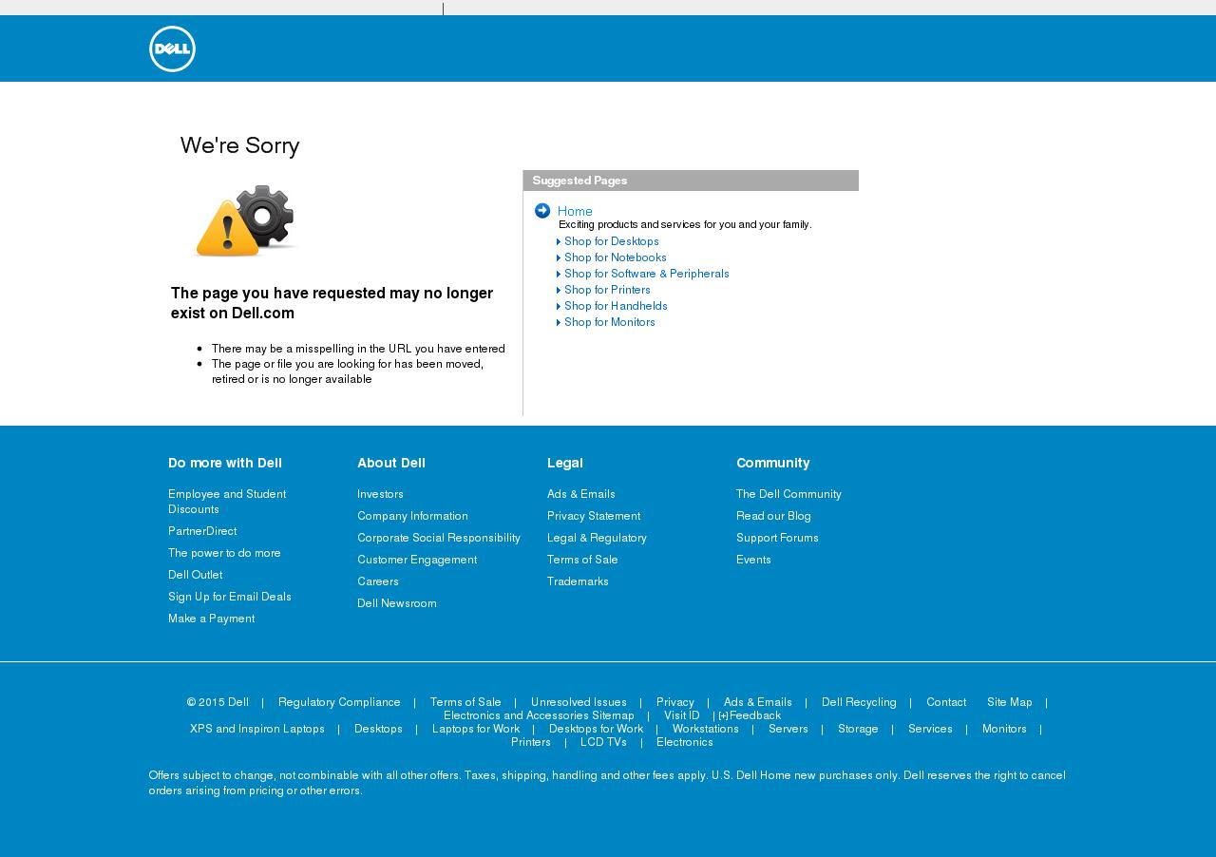Viewport: 1216px width, 857px height.
Task: Open Desktops link in bottom bar
Action: 378,729
